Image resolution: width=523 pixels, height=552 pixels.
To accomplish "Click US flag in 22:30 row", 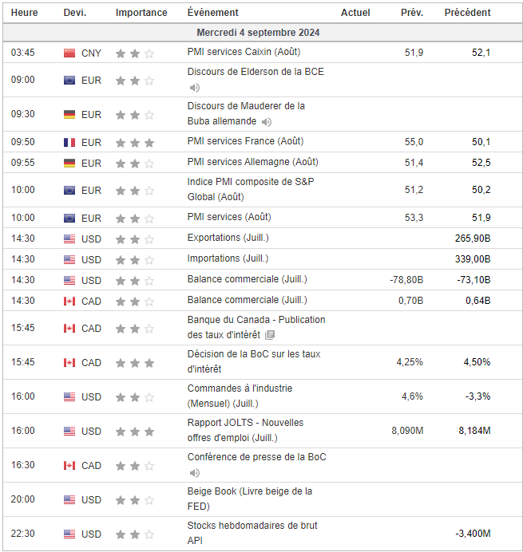I will pos(69,534).
